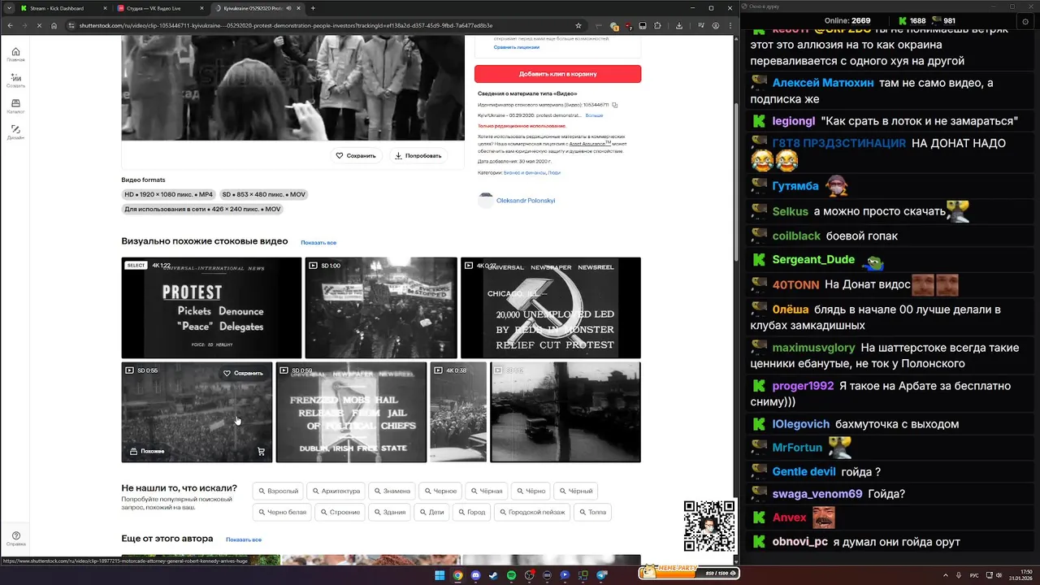Click Meme Party progress bar overlay
1040x585 pixels.
pyautogui.click(x=687, y=573)
